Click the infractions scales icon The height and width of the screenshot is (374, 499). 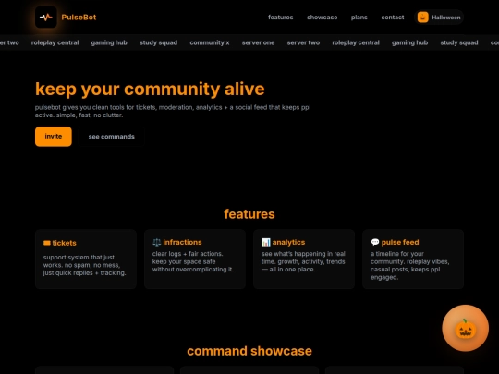156,242
